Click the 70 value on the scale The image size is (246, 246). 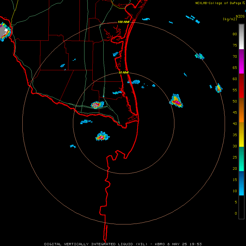235,57
